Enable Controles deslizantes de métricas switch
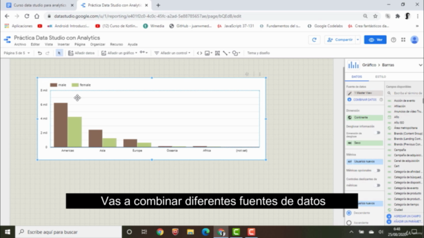424x238 pixels. click(378, 185)
